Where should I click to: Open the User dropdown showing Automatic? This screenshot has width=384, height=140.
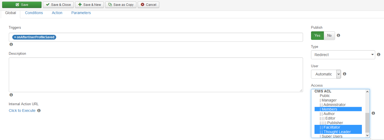click(x=326, y=74)
